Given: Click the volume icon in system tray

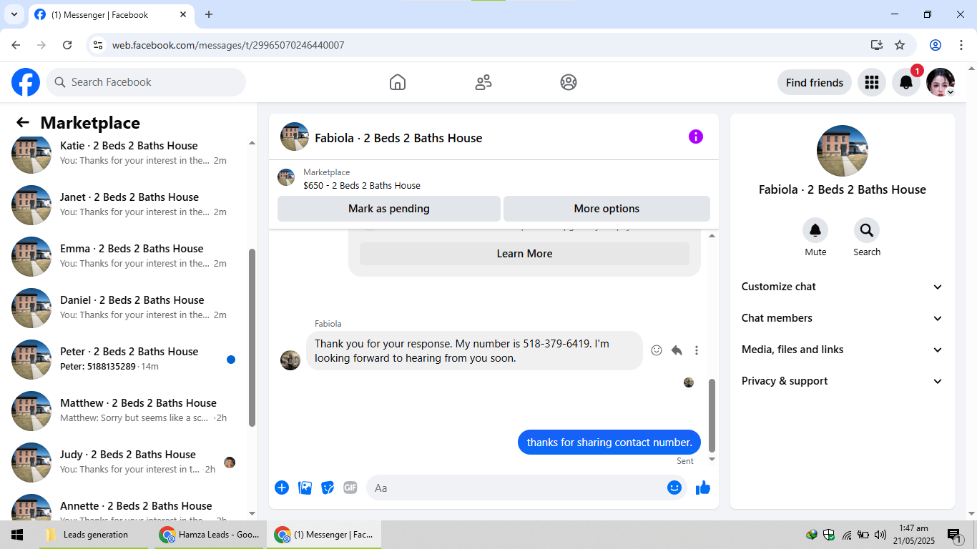Looking at the screenshot, I should pos(880,535).
